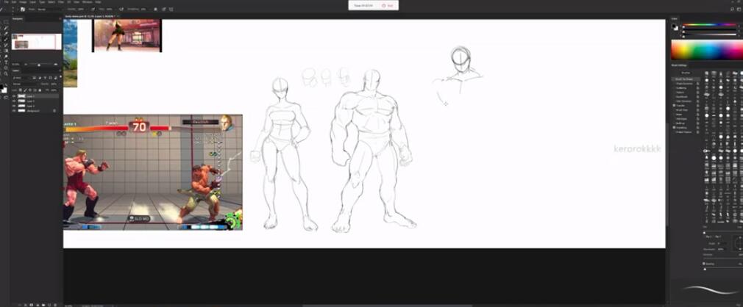Open workspace switcher icon at top right
Screen dimensions: 743x307
tap(739, 9)
